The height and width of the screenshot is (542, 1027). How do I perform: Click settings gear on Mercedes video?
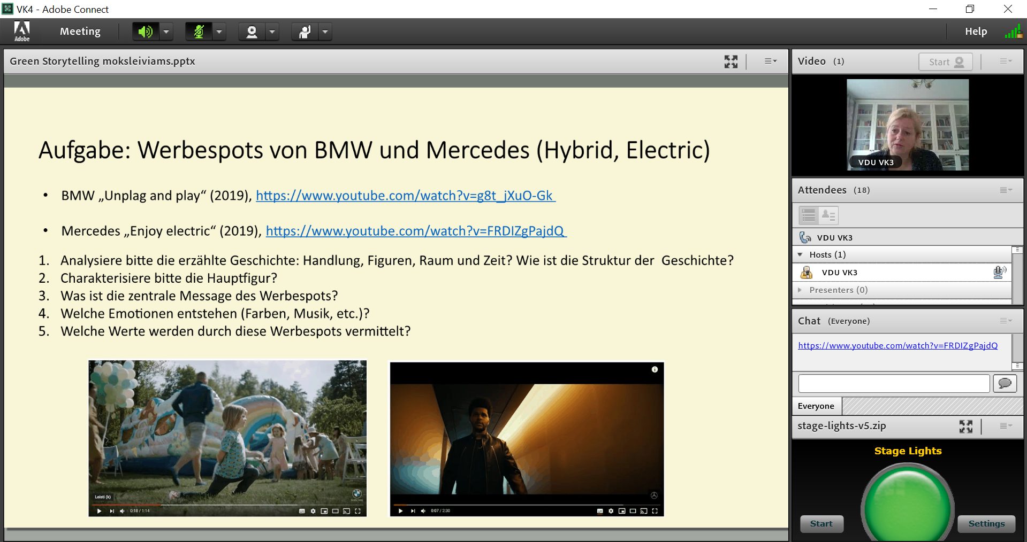[x=611, y=511]
